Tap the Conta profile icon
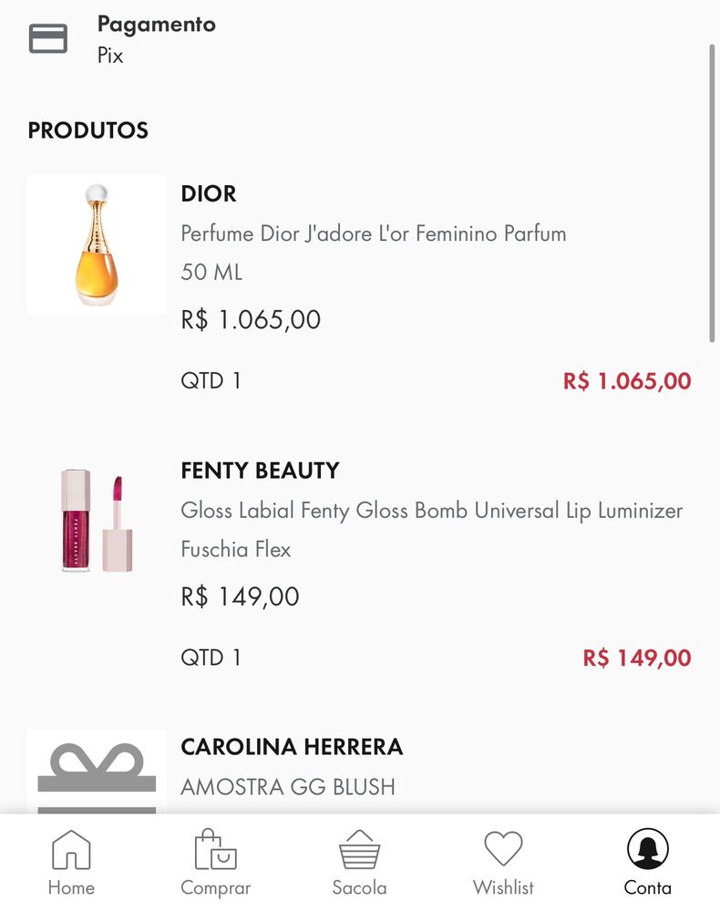This screenshot has width=720, height=912. coord(648,850)
